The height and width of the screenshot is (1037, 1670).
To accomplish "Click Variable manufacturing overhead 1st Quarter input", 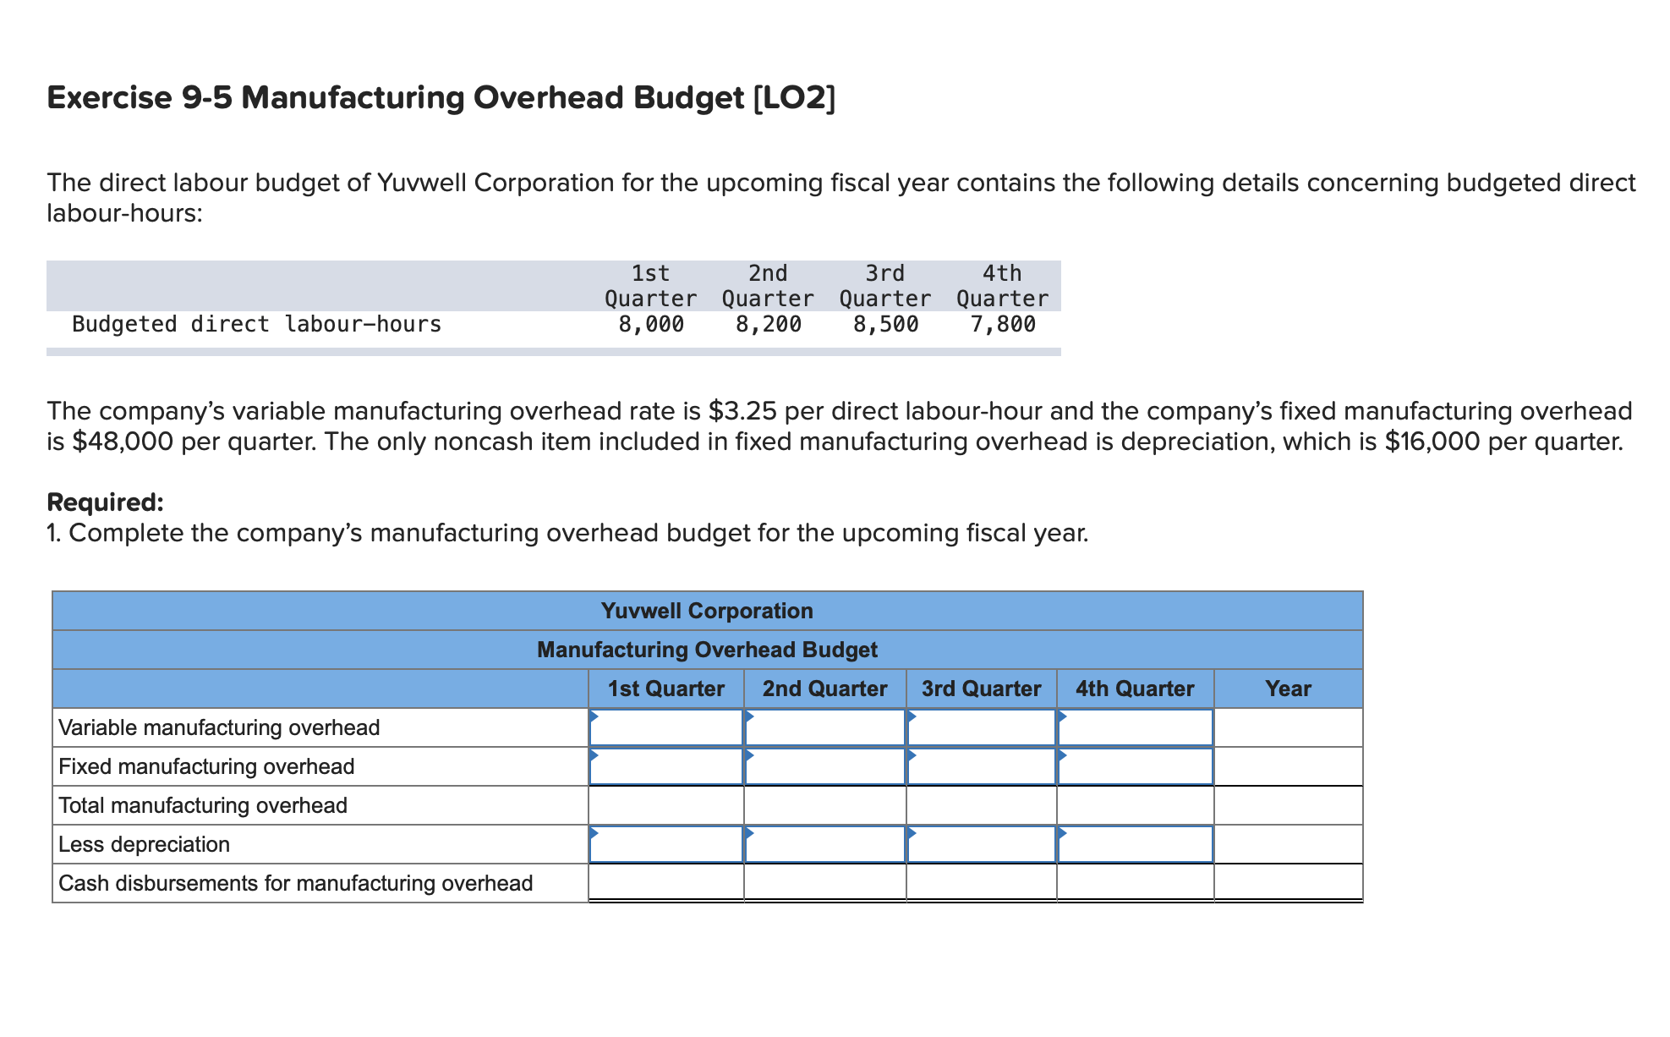I will click(x=666, y=727).
